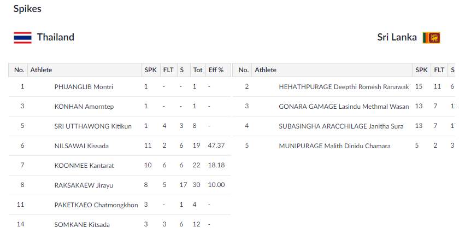Screen dimensions: 465x239
Task: Sort Thailand table by Tot column
Action: tap(198, 70)
